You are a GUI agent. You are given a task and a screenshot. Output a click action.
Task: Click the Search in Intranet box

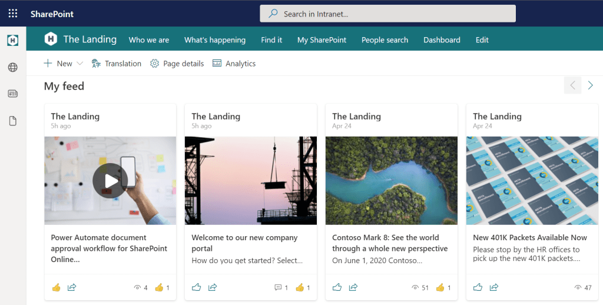point(387,14)
